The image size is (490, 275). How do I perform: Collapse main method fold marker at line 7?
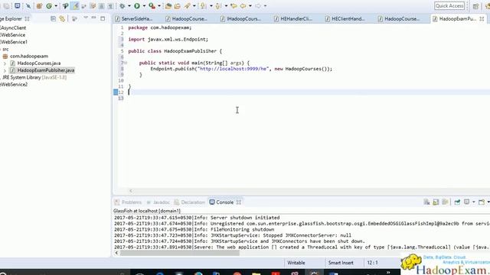126,63
